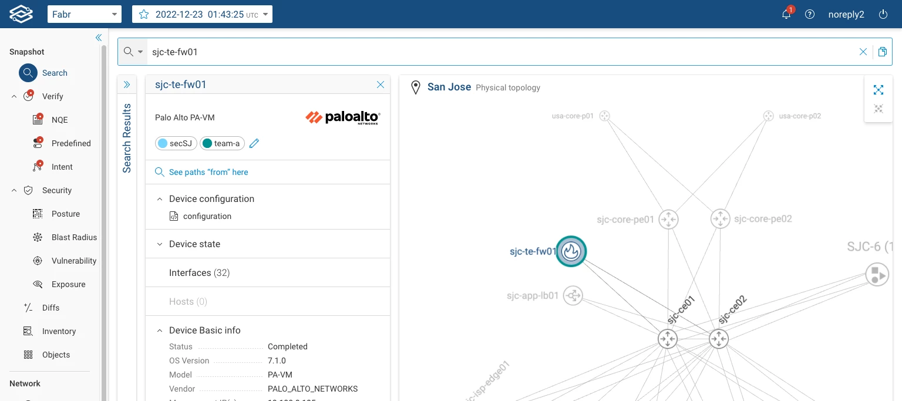Screen dimensions: 902x401
Task: Open NQE in the sidebar
Action: click(x=59, y=120)
